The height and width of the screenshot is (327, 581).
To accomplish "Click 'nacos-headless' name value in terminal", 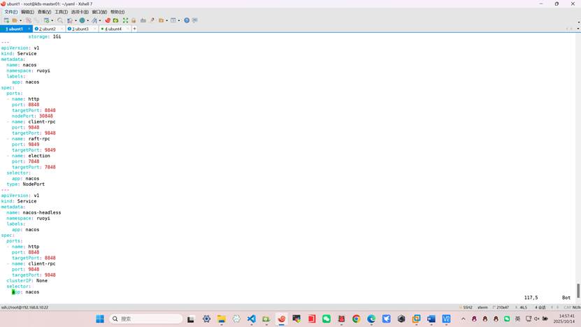I will pyautogui.click(x=42, y=212).
